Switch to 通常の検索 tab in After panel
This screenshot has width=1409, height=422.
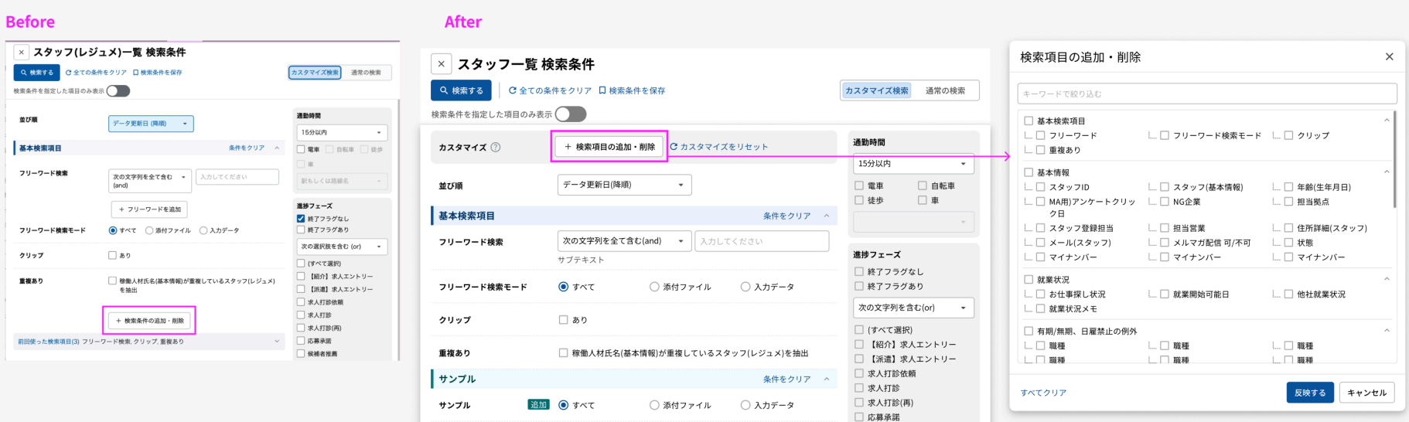945,90
